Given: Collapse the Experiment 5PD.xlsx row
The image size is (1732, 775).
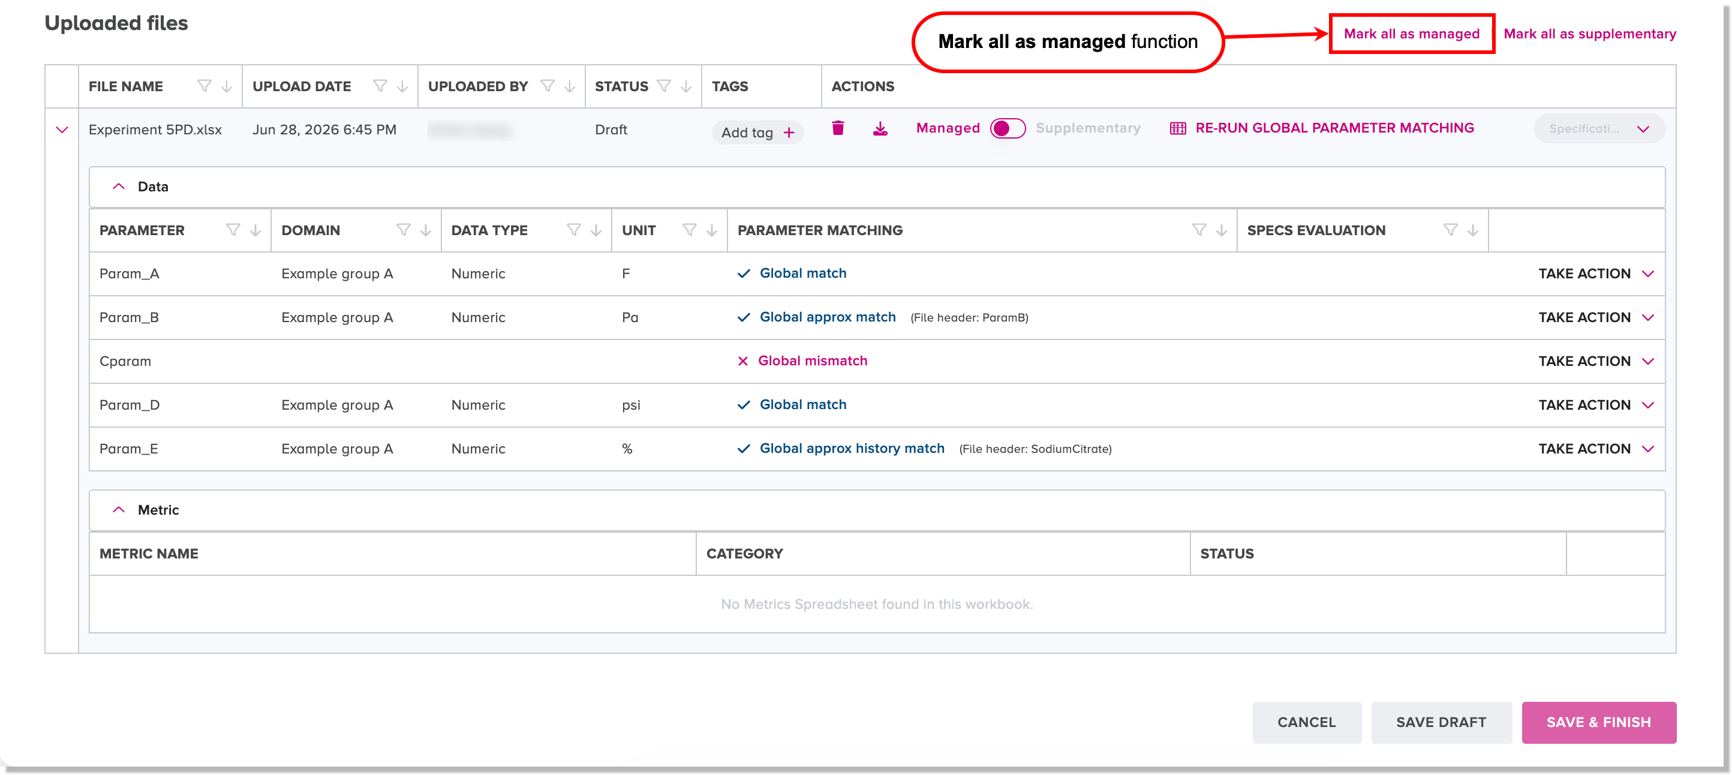Looking at the screenshot, I should pos(62,129).
